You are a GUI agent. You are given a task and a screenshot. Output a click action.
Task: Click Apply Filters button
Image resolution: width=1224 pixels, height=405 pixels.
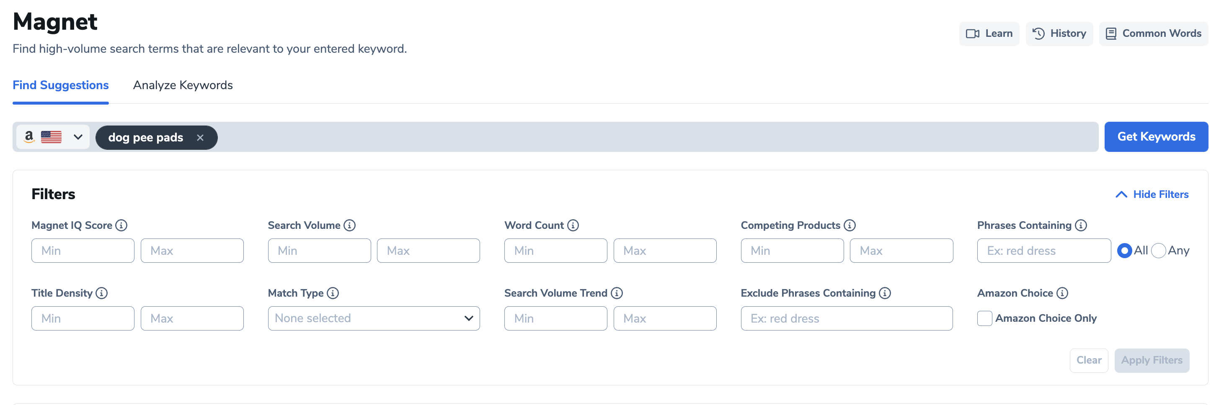[1152, 361]
